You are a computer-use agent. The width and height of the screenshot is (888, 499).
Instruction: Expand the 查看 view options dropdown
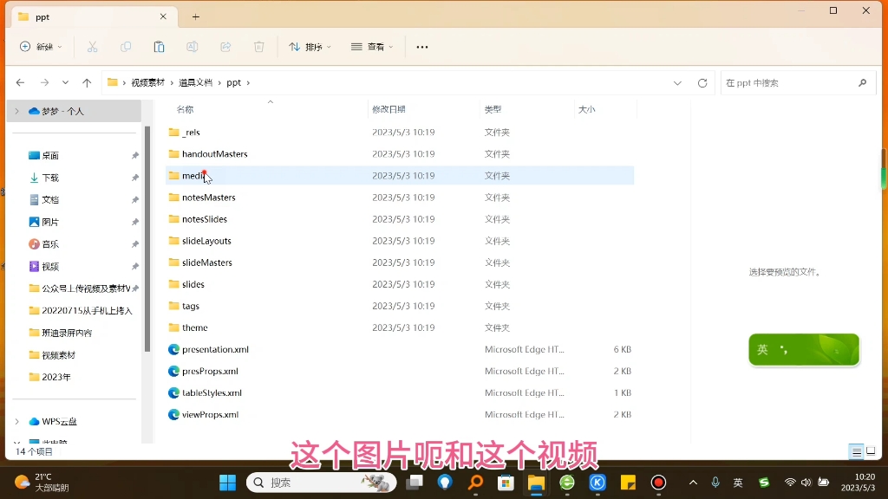click(x=371, y=47)
